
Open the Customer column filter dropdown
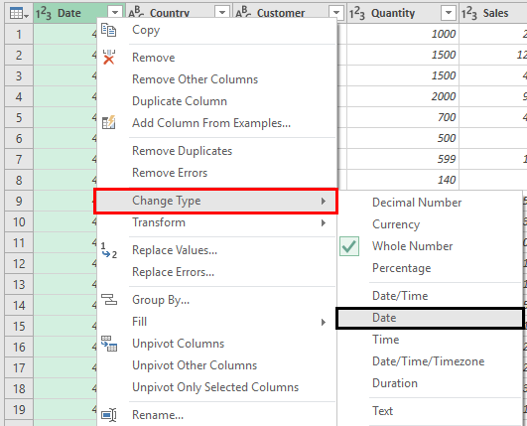[336, 13]
